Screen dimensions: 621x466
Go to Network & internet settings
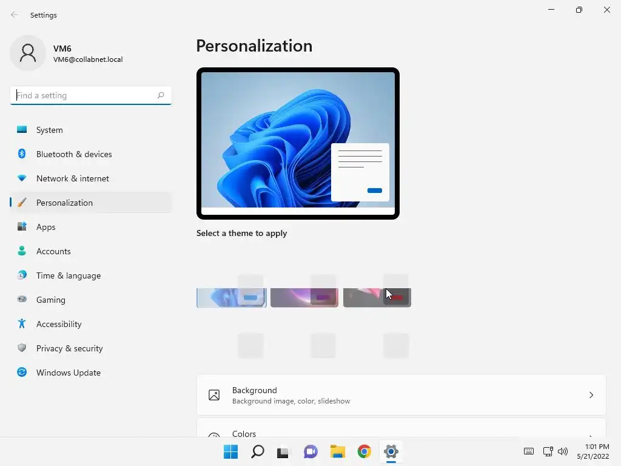pyautogui.click(x=91, y=178)
